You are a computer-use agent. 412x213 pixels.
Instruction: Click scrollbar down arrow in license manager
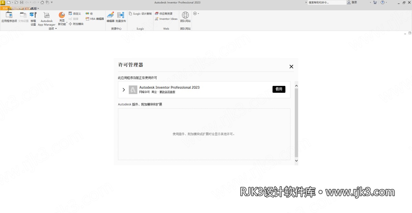coord(296,160)
